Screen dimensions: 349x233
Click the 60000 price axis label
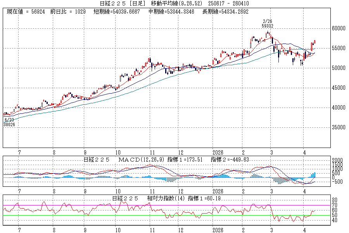[339, 28]
